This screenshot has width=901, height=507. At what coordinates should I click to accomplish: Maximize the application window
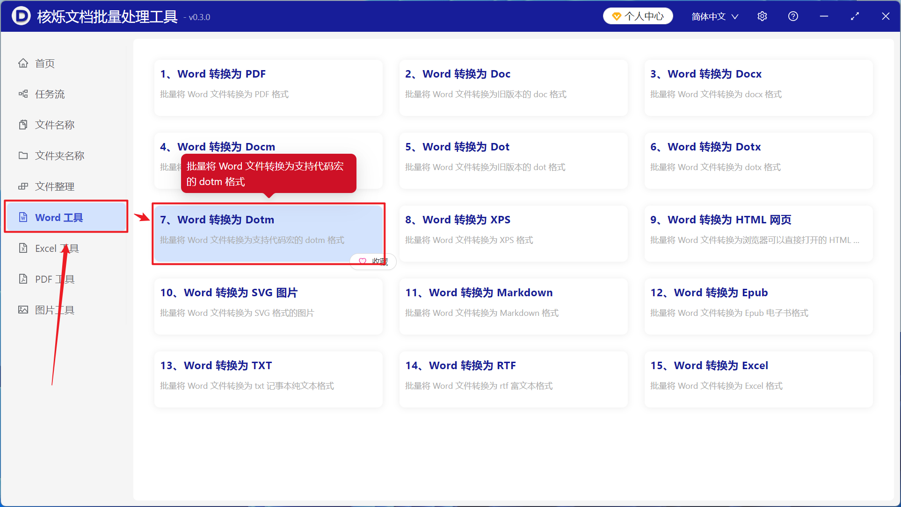(x=855, y=16)
